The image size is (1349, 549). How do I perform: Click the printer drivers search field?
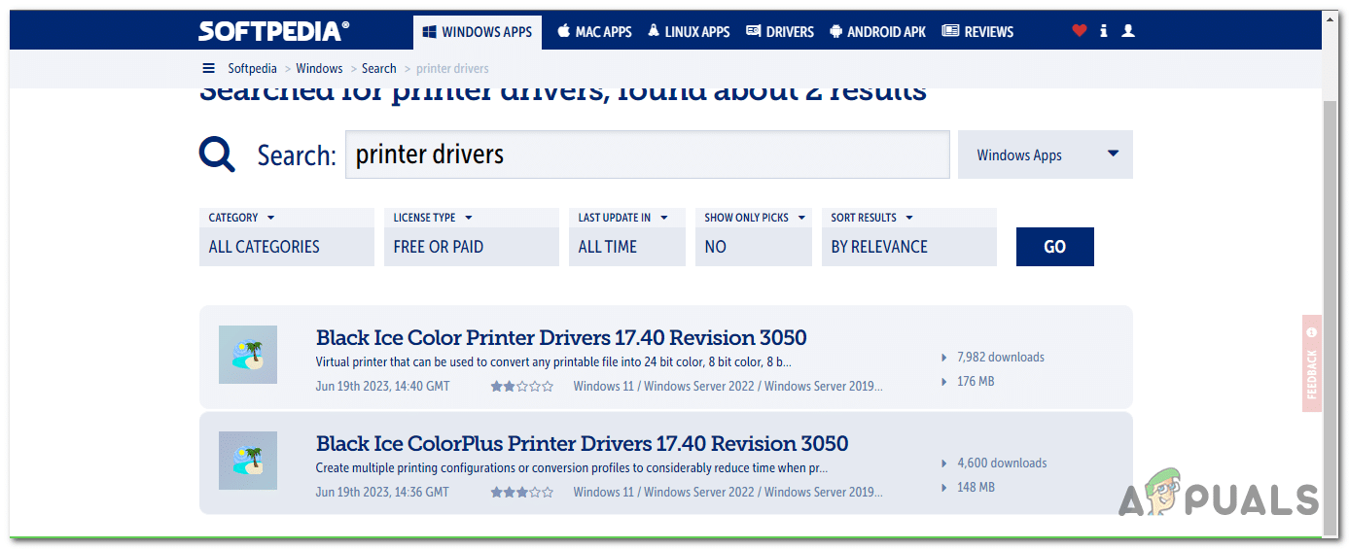click(647, 155)
